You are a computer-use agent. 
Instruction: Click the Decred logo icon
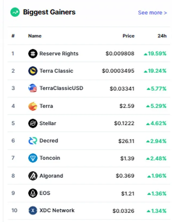[33, 141]
